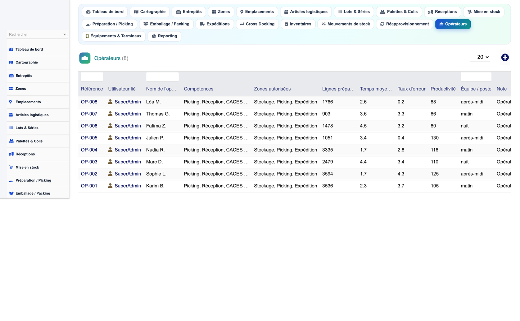Open the Préparation / Picking top tab
The width and height of the screenshot is (520, 321).
pos(109,24)
